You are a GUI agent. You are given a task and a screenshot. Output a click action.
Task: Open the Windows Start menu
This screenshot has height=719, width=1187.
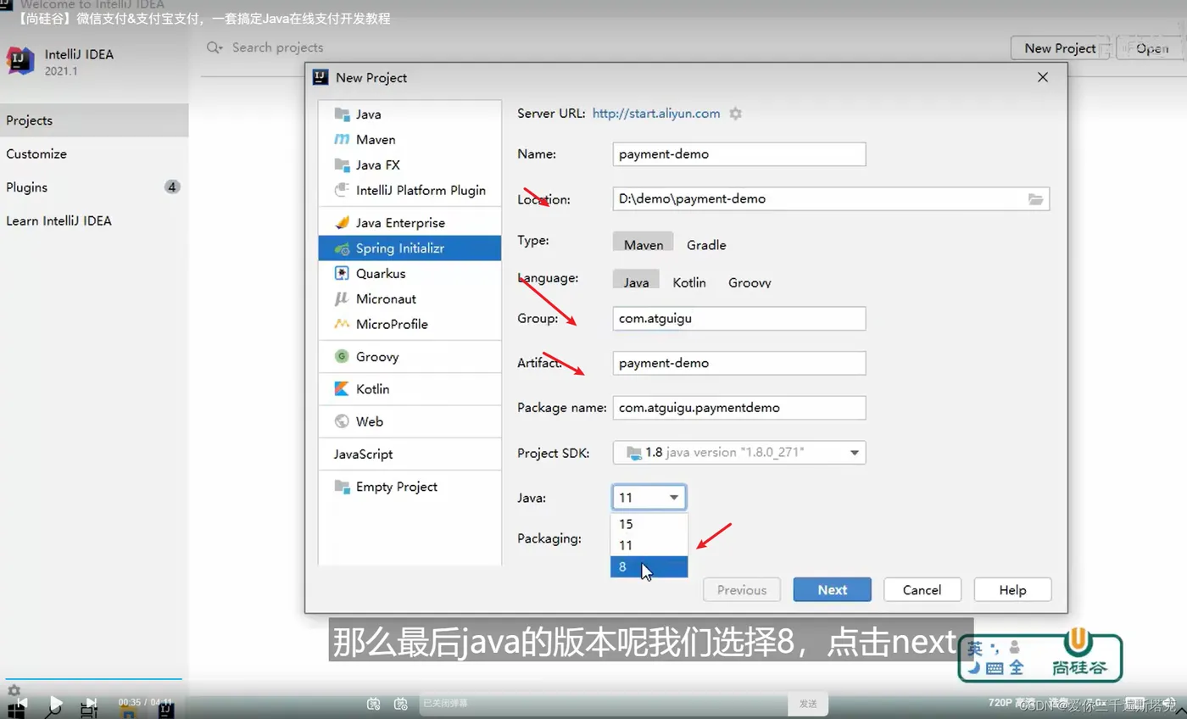coord(16,711)
